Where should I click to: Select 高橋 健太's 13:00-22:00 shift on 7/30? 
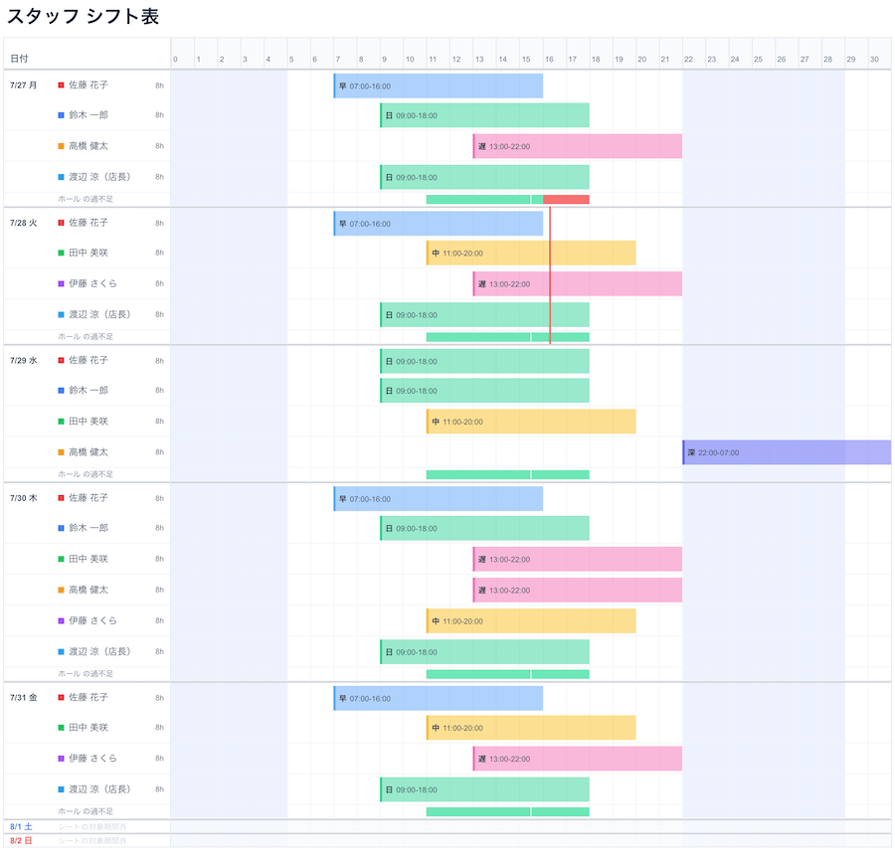(578, 590)
